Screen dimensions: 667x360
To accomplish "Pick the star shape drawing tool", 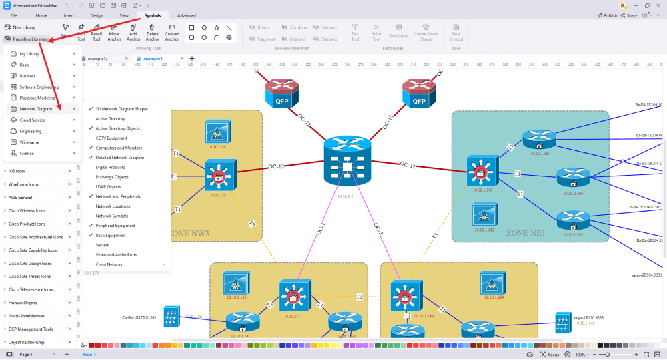I will (x=217, y=27).
